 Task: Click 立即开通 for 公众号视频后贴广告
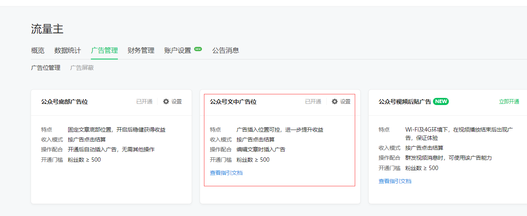coord(509,101)
